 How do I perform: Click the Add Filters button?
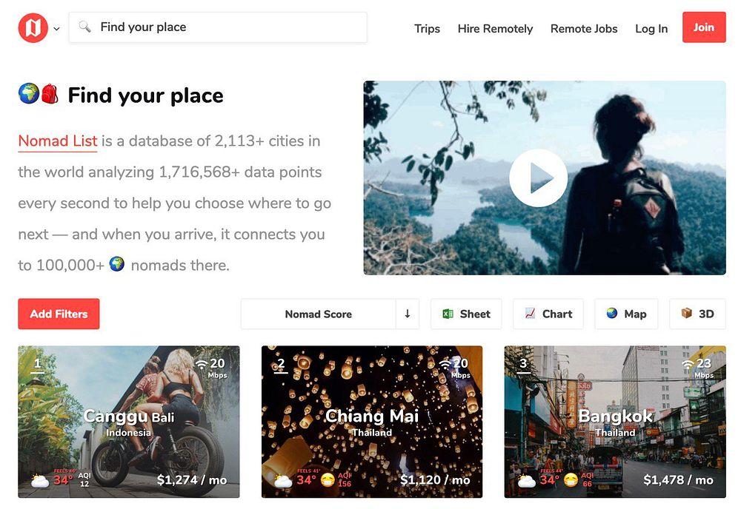(x=59, y=314)
